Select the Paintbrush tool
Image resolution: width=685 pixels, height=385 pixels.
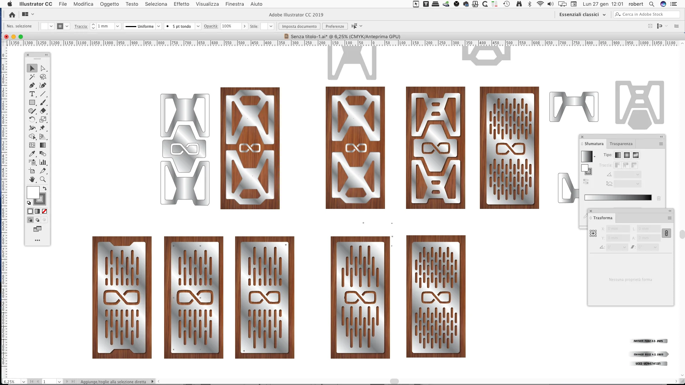pos(43,102)
